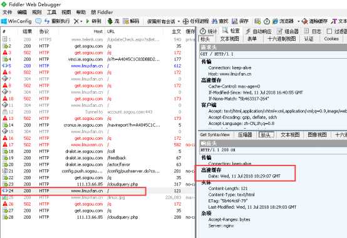Image resolution: width=347 pixels, height=238 pixels.
Task: Expand the dropdown arrow next to 浏览器
Action: [x=298, y=21]
